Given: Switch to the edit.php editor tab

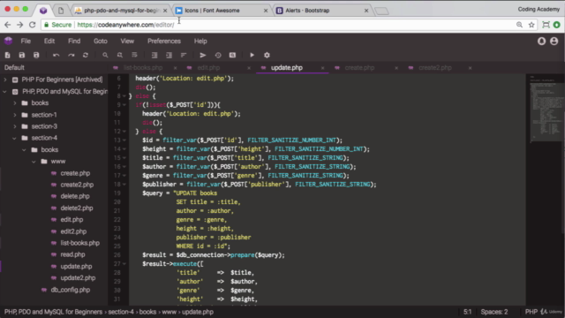Looking at the screenshot, I should (x=208, y=68).
